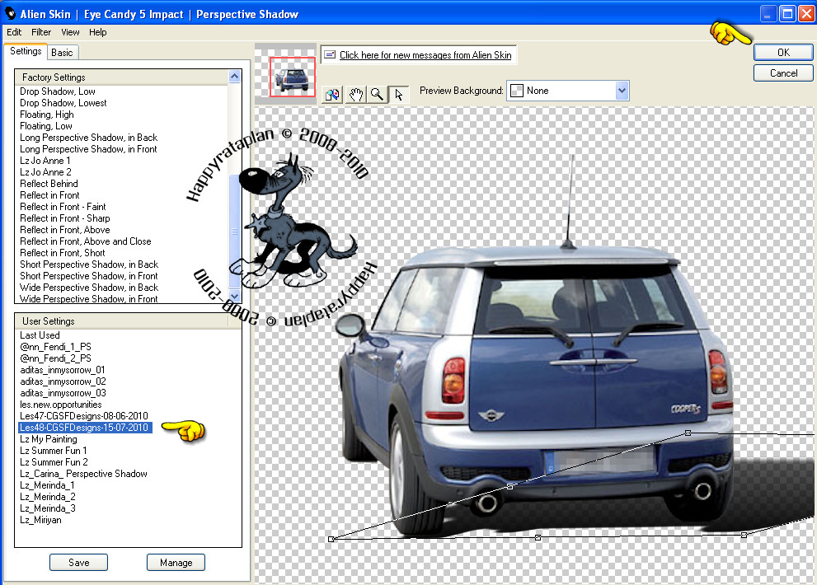The height and width of the screenshot is (585, 817).
Task: Choose 'Long Perspective Shadow, in Front'
Action: pos(88,149)
